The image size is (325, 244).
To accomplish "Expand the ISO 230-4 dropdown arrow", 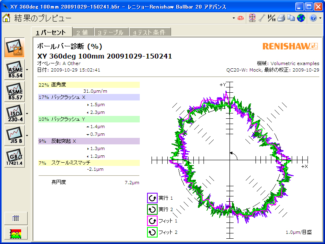I will click(27, 113).
